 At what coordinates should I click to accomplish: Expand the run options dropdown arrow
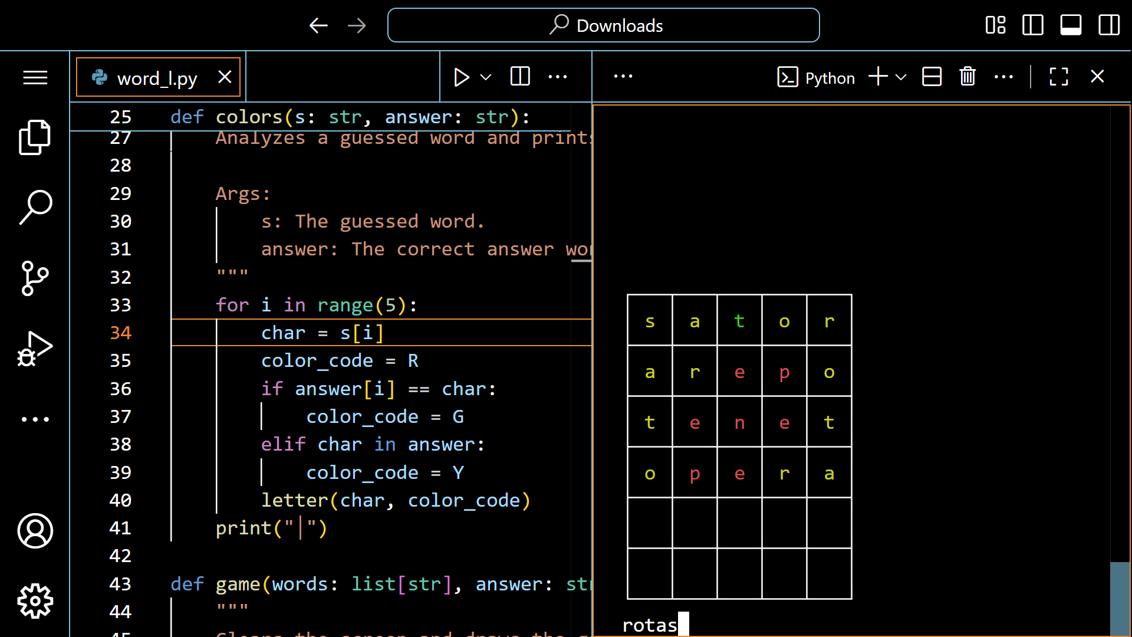coord(486,77)
